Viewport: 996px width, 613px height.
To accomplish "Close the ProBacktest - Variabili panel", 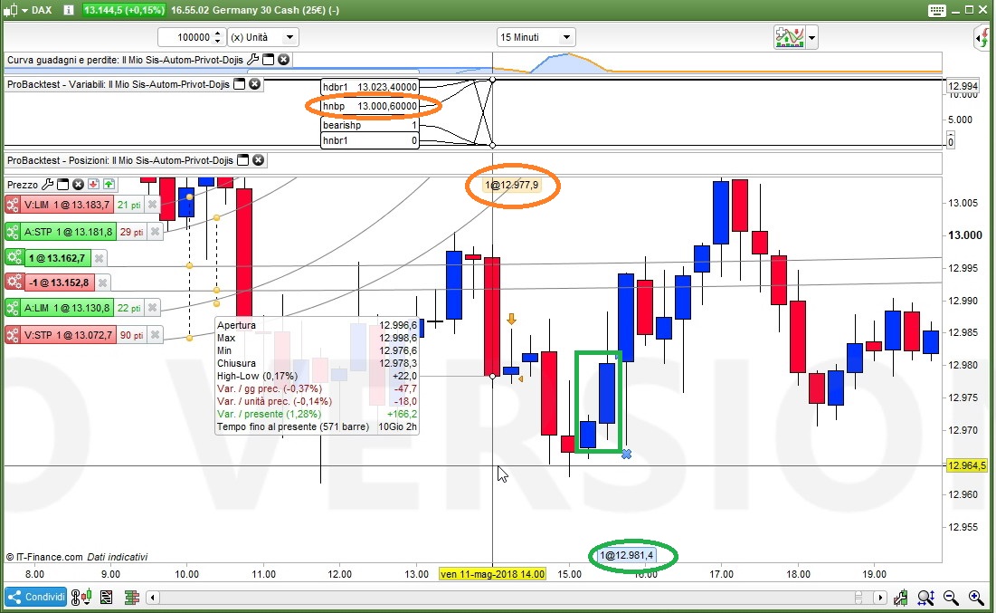I will (x=254, y=84).
